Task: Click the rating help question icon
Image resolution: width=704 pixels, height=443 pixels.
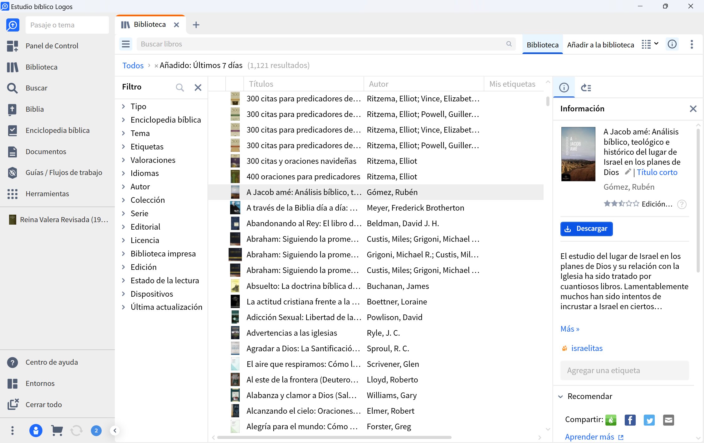Action: [x=682, y=204]
